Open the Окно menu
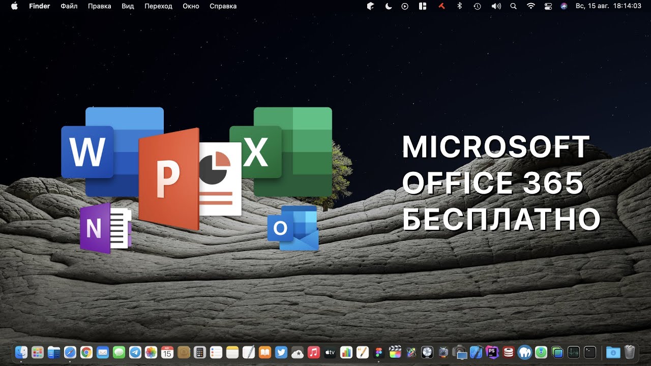This screenshot has height=366, width=651. [191, 6]
